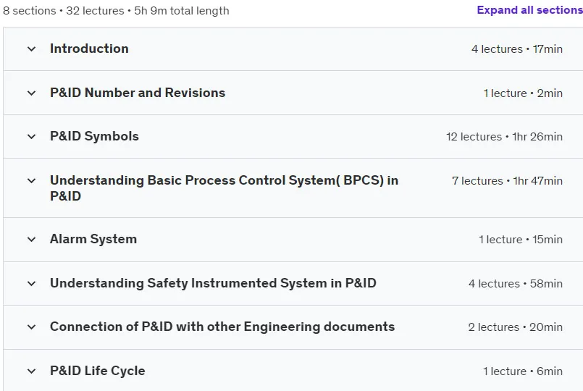Expand P&ID Number and Revisions chevron
Screen dimensions: 583x391
pos(32,93)
